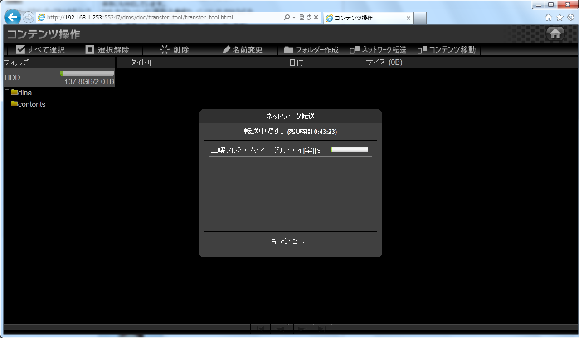579x338 pixels.
Task: Open the Internet Explorer Tools gear
Action: pyautogui.click(x=571, y=18)
